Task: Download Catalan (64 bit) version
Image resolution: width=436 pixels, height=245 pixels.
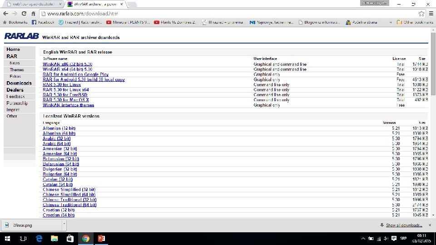Action: pyautogui.click(x=58, y=185)
